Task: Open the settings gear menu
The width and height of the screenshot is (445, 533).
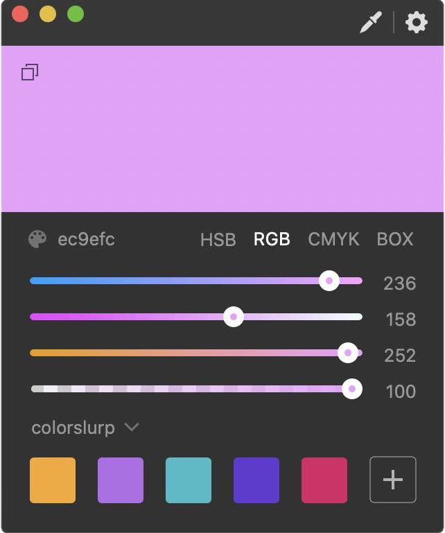Action: coord(416,22)
